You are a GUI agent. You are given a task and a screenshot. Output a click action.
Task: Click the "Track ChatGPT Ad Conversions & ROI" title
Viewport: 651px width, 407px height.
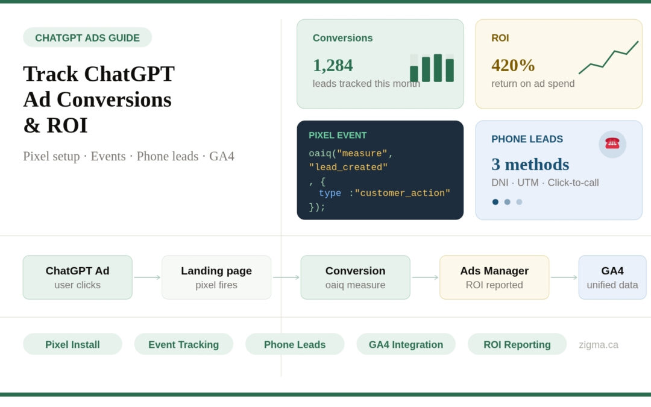pyautogui.click(x=99, y=99)
